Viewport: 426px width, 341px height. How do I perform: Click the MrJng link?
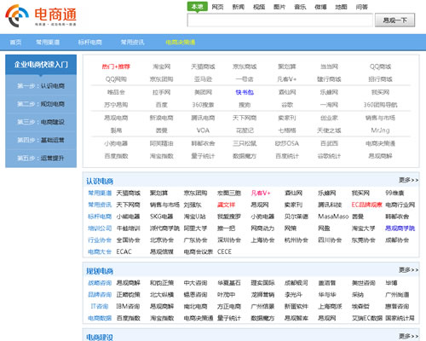point(380,130)
